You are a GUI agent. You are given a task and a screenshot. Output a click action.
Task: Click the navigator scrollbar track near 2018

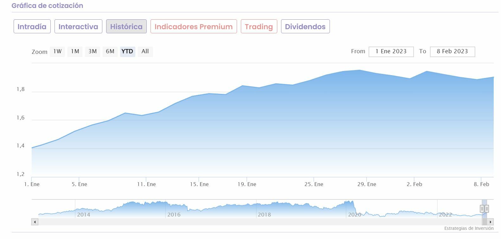click(264, 222)
